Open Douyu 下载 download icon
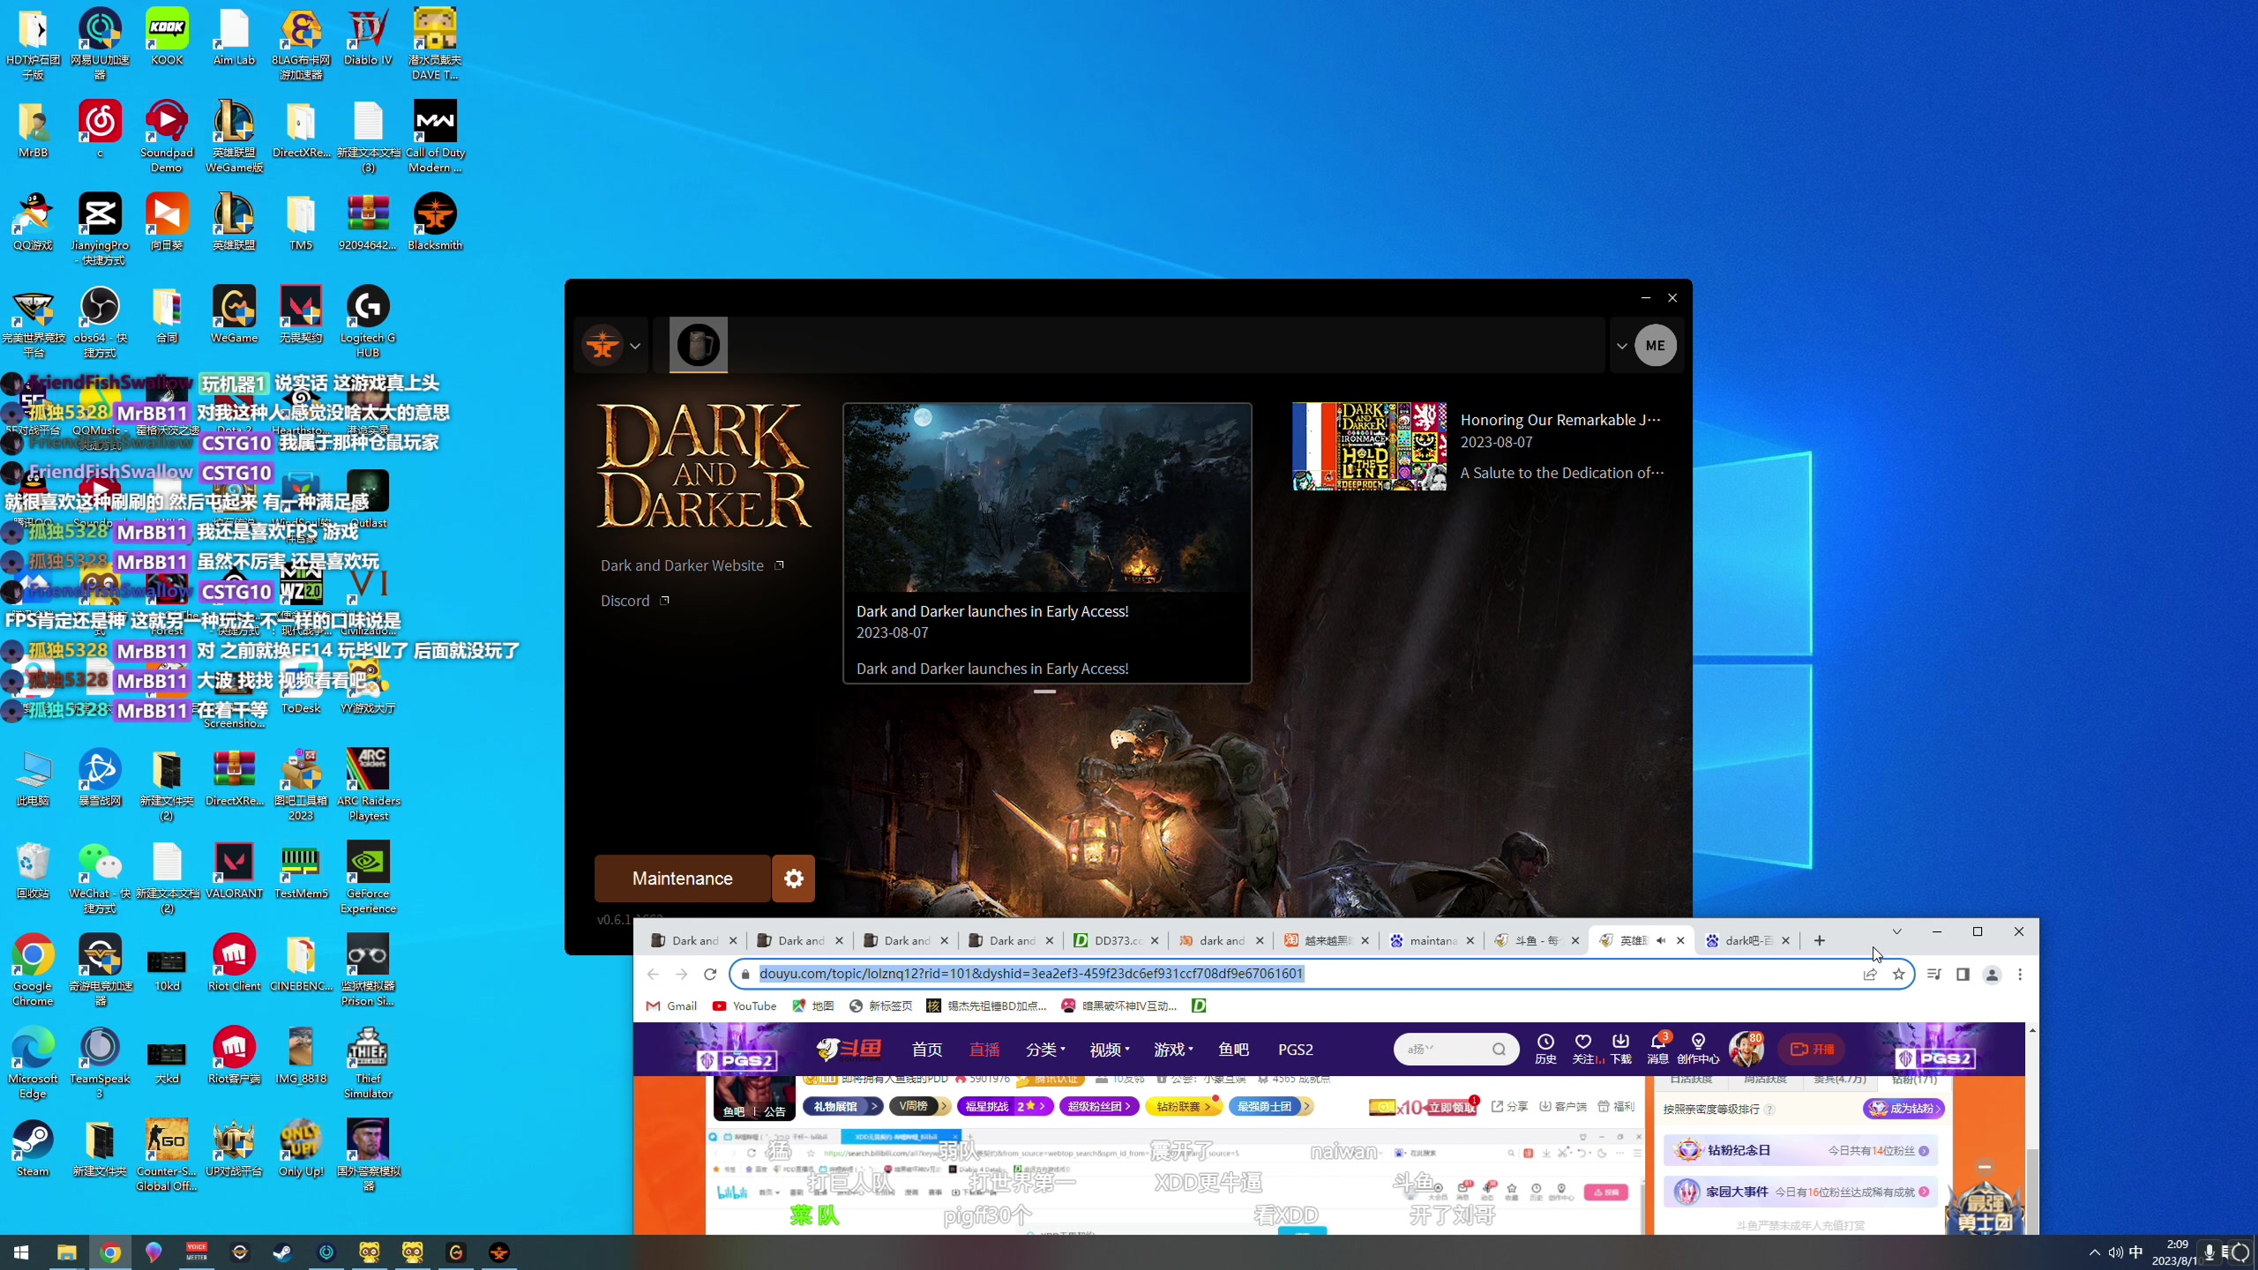The width and height of the screenshot is (2258, 1270). point(1620,1049)
